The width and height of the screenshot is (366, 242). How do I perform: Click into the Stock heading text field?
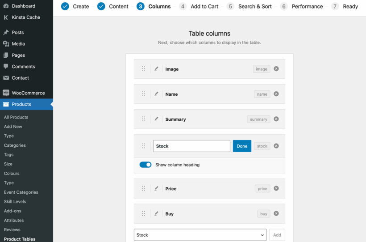(x=191, y=146)
